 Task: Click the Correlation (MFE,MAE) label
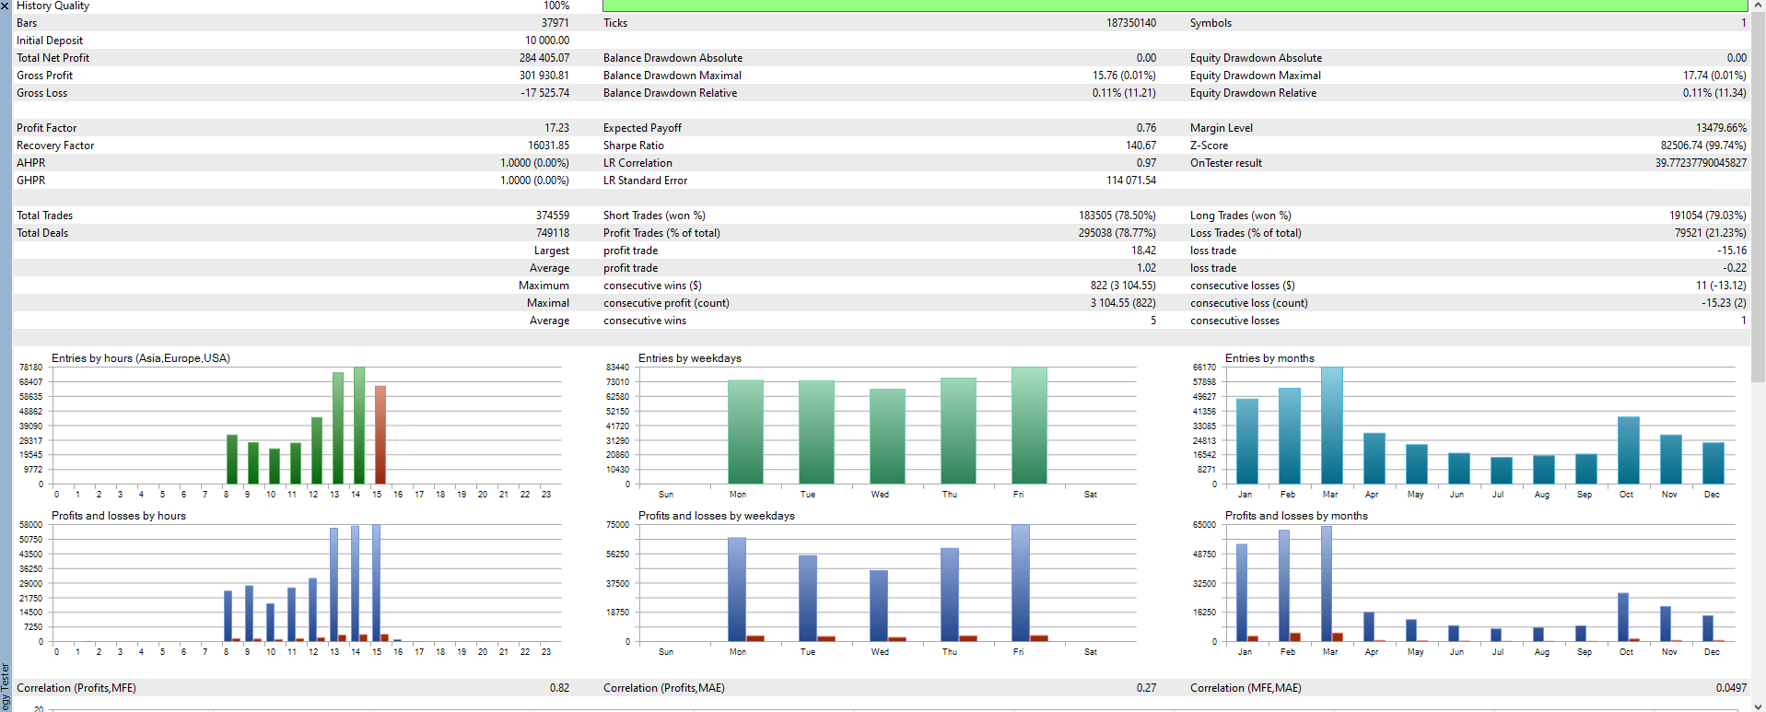click(x=1246, y=688)
